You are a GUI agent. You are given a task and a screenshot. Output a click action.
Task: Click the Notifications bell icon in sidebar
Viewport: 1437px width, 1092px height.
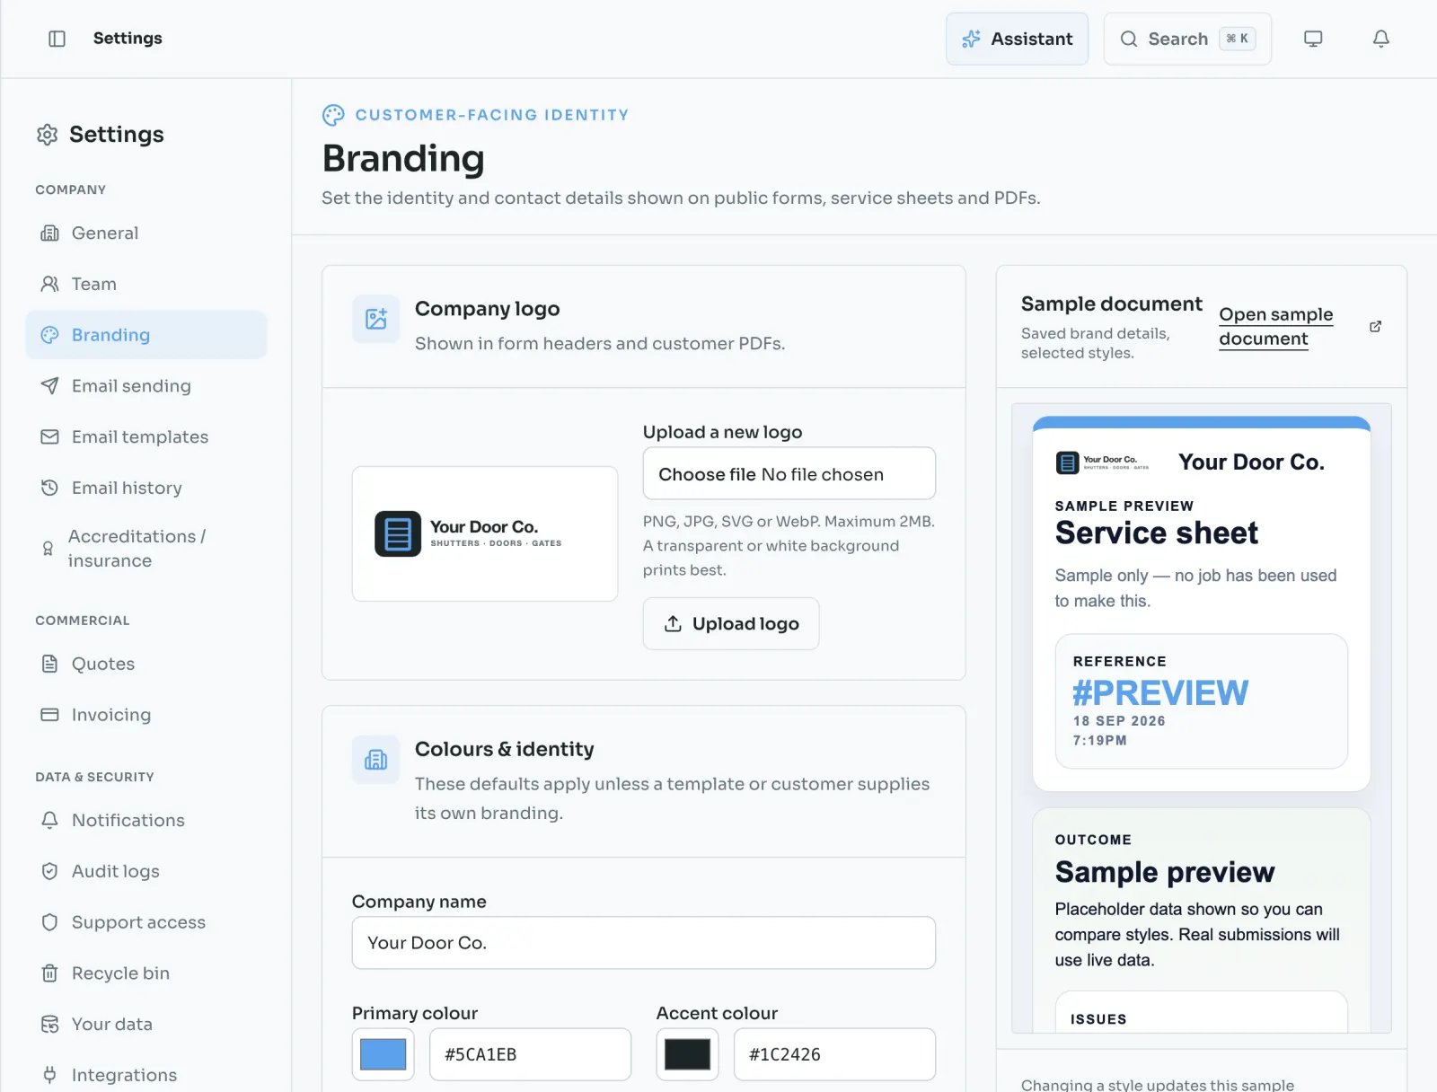point(49,821)
